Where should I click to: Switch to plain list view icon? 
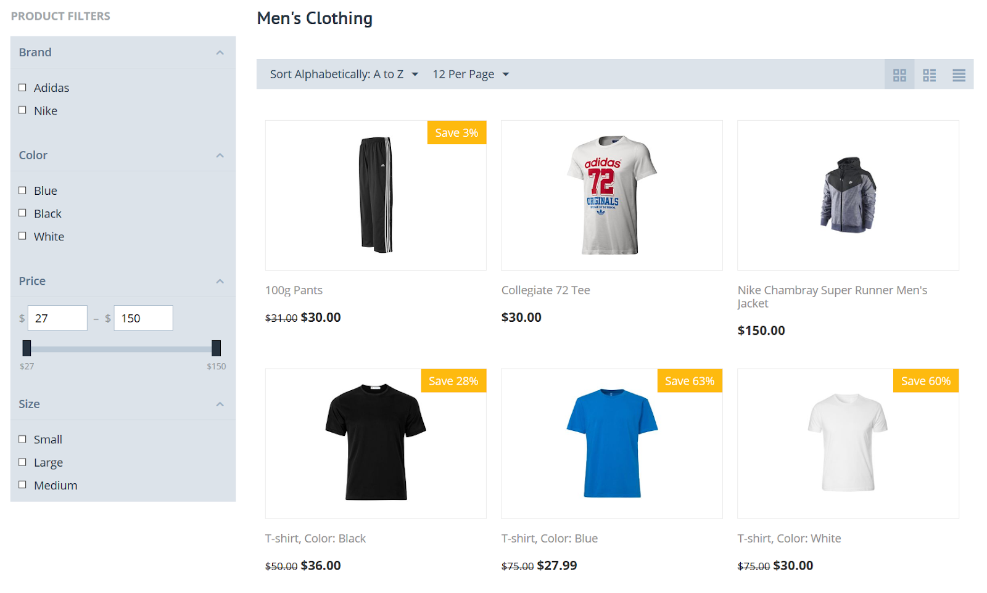959,75
